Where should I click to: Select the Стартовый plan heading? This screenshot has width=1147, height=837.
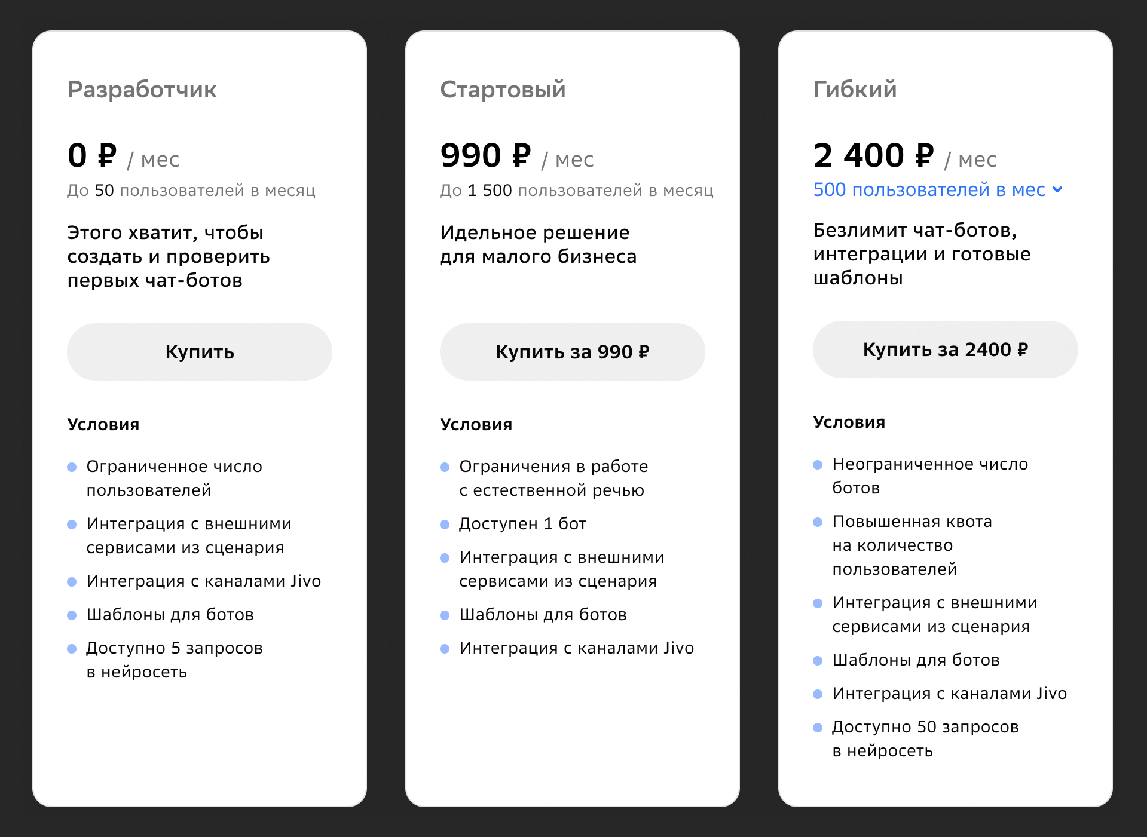click(x=503, y=90)
